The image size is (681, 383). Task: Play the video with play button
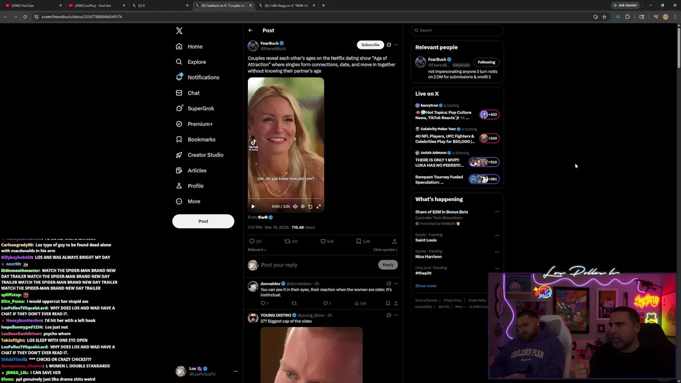click(x=253, y=206)
